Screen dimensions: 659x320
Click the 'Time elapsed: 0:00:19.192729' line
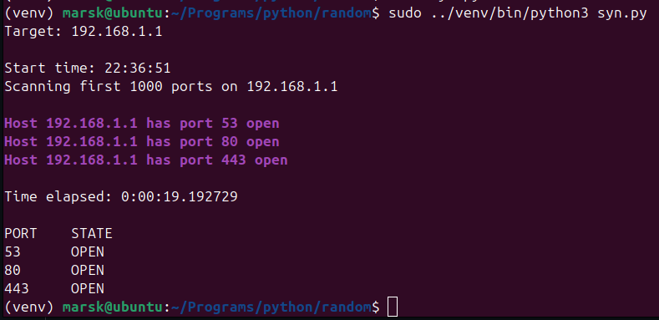[x=121, y=196]
